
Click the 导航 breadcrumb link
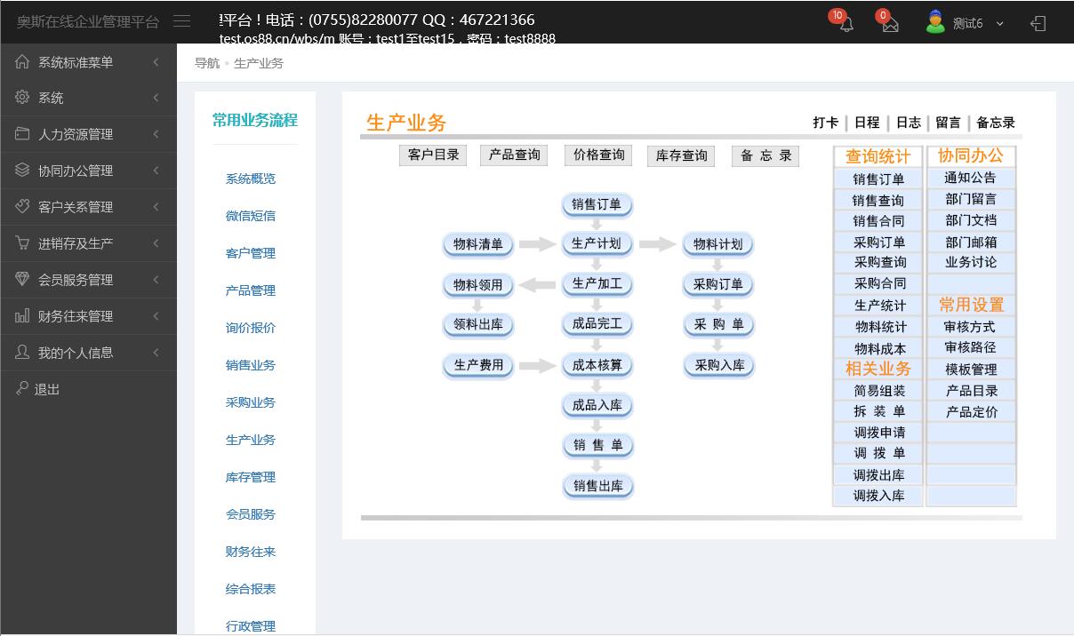pyautogui.click(x=207, y=63)
